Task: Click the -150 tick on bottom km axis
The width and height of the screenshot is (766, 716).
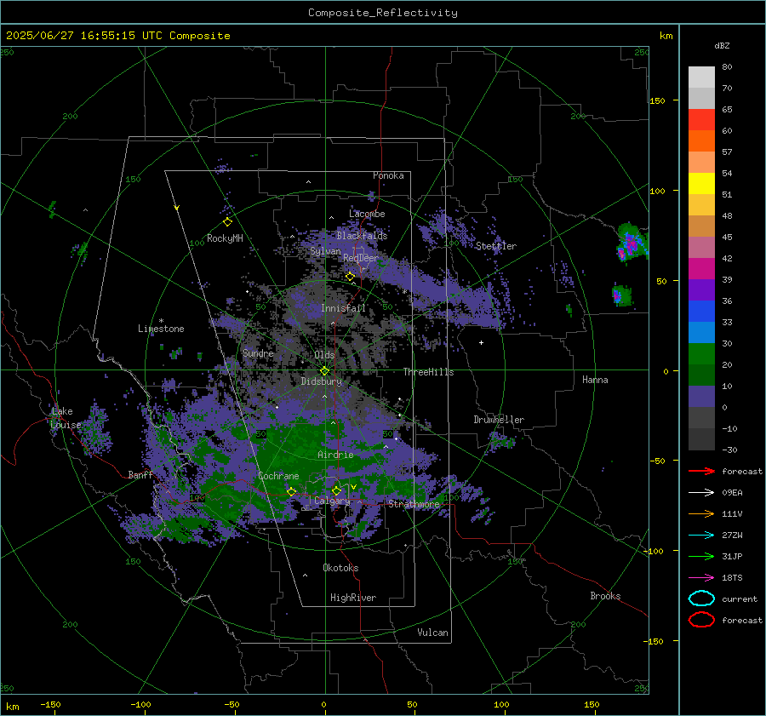Action: tap(50, 704)
